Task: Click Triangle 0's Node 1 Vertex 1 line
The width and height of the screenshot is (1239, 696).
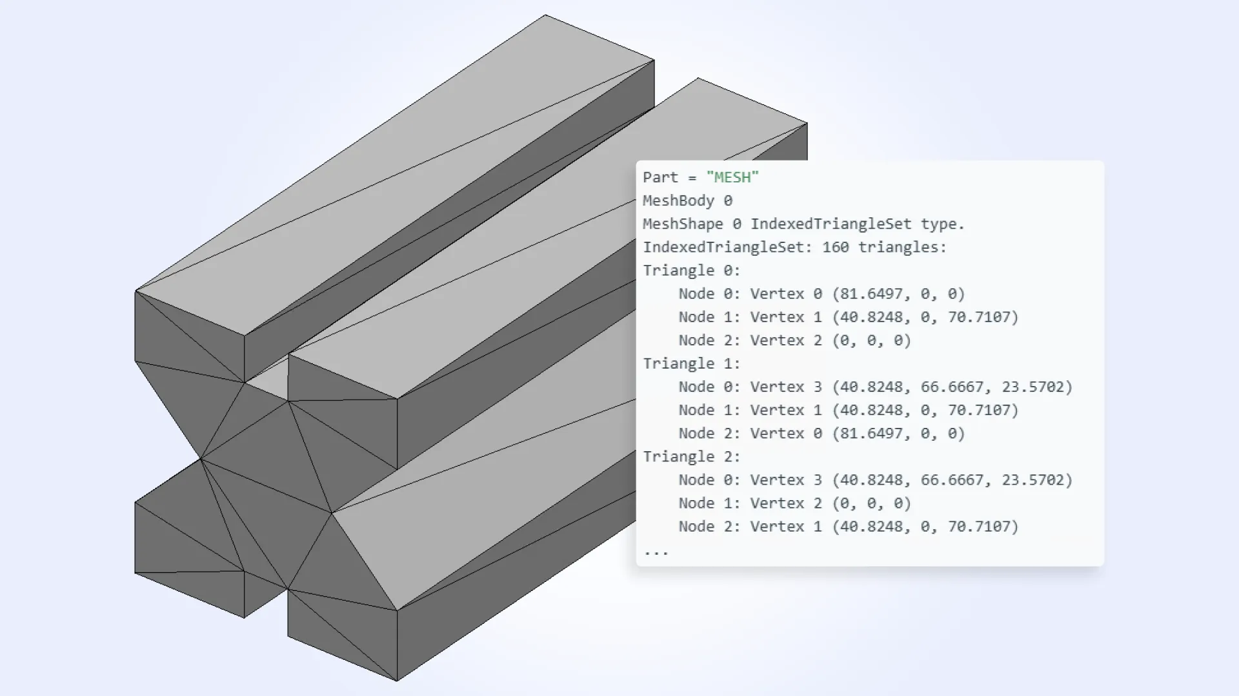Action: (x=848, y=317)
